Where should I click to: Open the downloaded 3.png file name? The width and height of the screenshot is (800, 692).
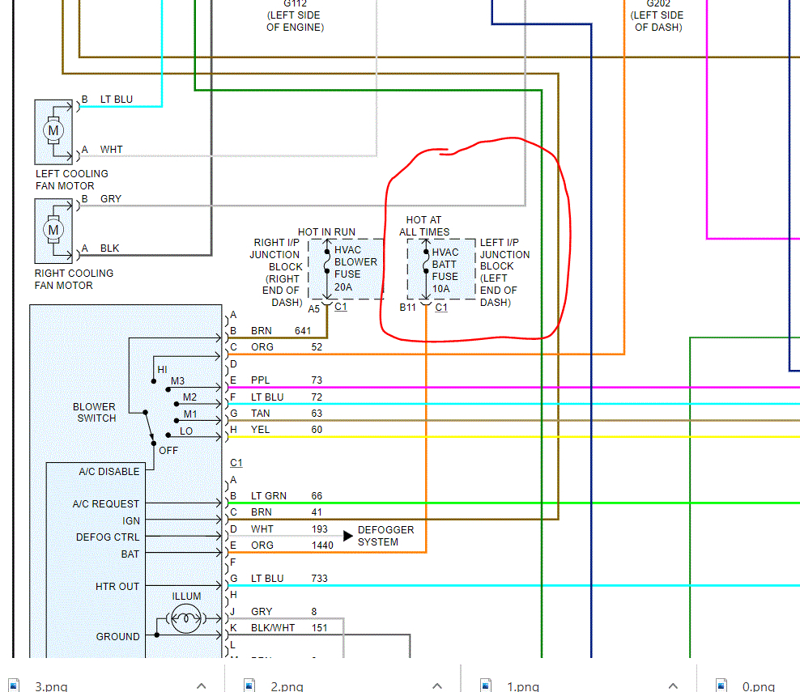click(51, 686)
